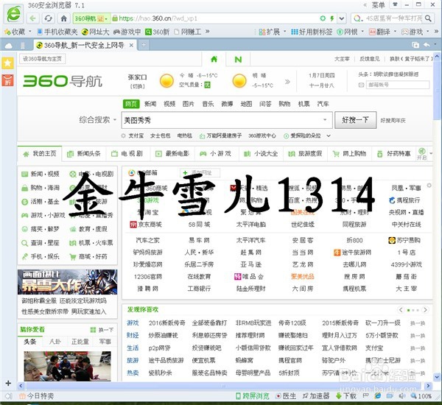Viewport: 442px width, 405px height.
Task: Open the 网银 dropdown
Action: (x=350, y=32)
